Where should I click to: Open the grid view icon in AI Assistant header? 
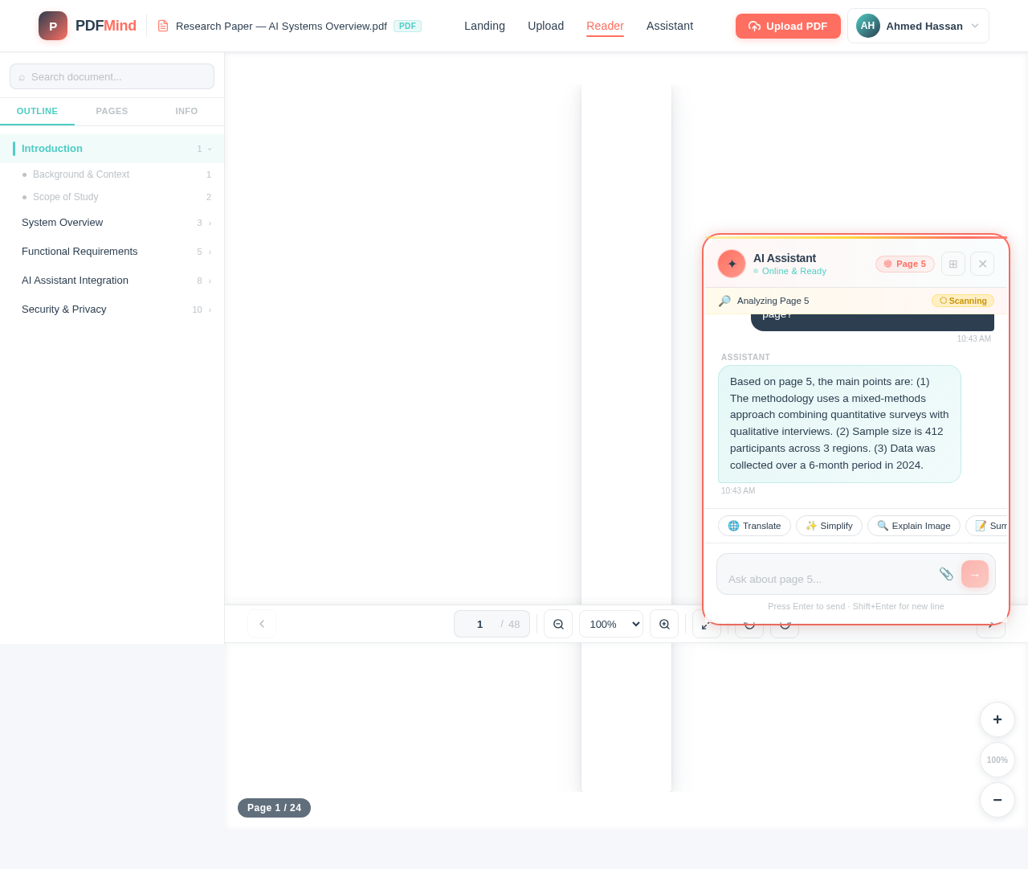[953, 264]
